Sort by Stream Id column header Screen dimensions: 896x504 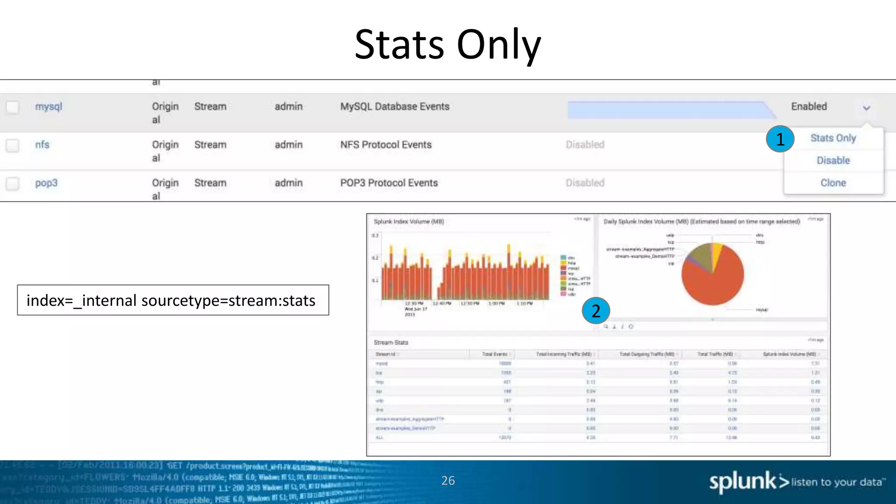(x=385, y=354)
